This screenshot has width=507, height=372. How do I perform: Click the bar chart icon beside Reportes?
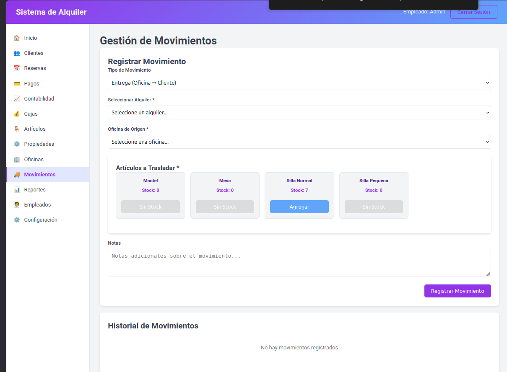pyautogui.click(x=17, y=190)
